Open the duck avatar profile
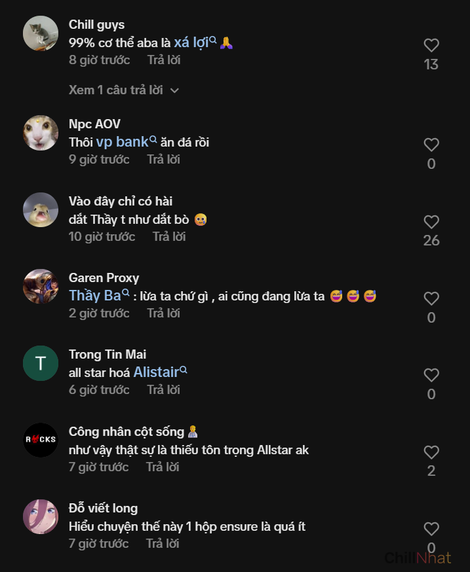 [x=41, y=209]
